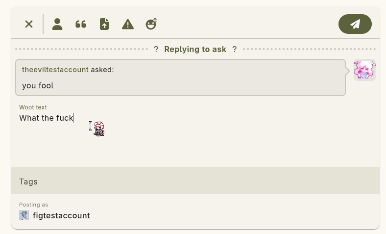This screenshot has width=386, height=234.
Task: Click the "Posting as" label
Action: [x=33, y=205]
